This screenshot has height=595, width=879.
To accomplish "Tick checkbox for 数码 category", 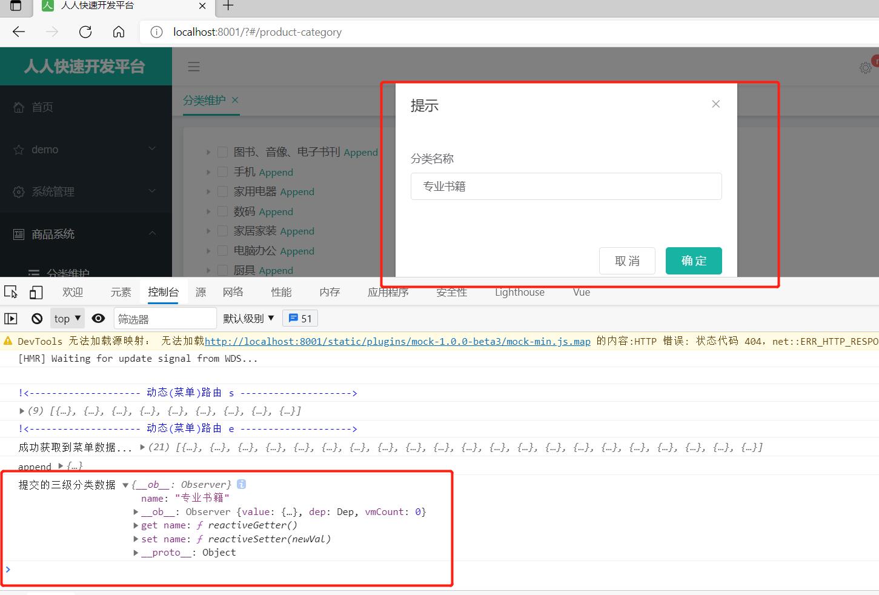I will click(x=222, y=211).
